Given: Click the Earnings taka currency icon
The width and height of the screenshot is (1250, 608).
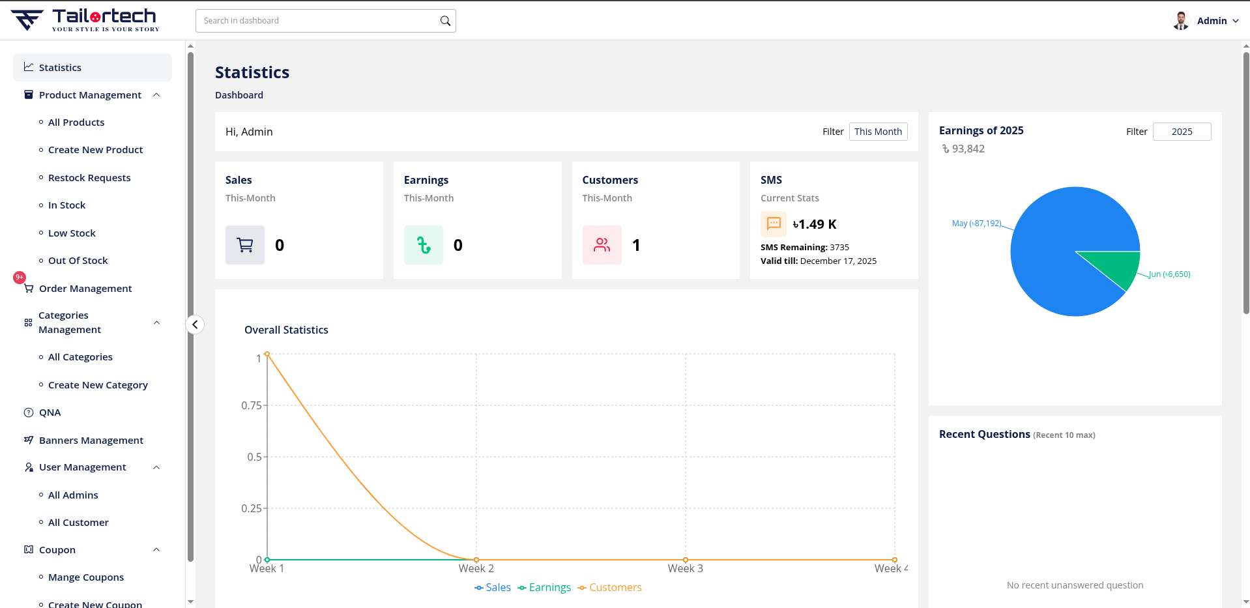Looking at the screenshot, I should click(x=424, y=245).
